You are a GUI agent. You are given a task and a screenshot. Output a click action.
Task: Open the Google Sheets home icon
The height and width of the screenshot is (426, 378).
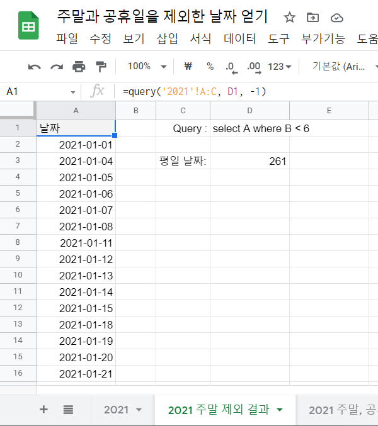pos(28,26)
